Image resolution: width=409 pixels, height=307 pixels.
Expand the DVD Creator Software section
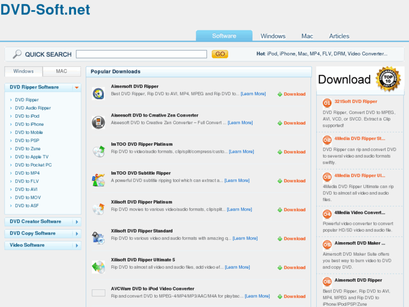click(77, 222)
